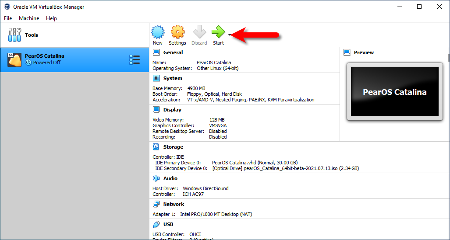
Task: Open the Display settings heading link
Action: click(172, 110)
